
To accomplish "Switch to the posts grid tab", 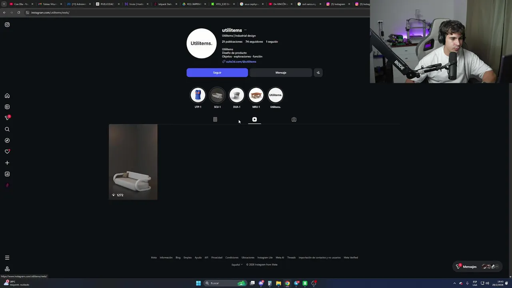I will [215, 119].
